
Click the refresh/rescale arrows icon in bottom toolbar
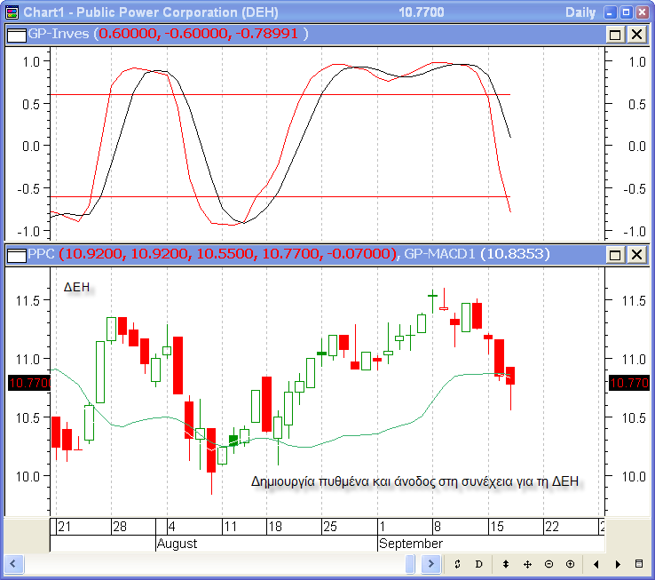pos(457,564)
